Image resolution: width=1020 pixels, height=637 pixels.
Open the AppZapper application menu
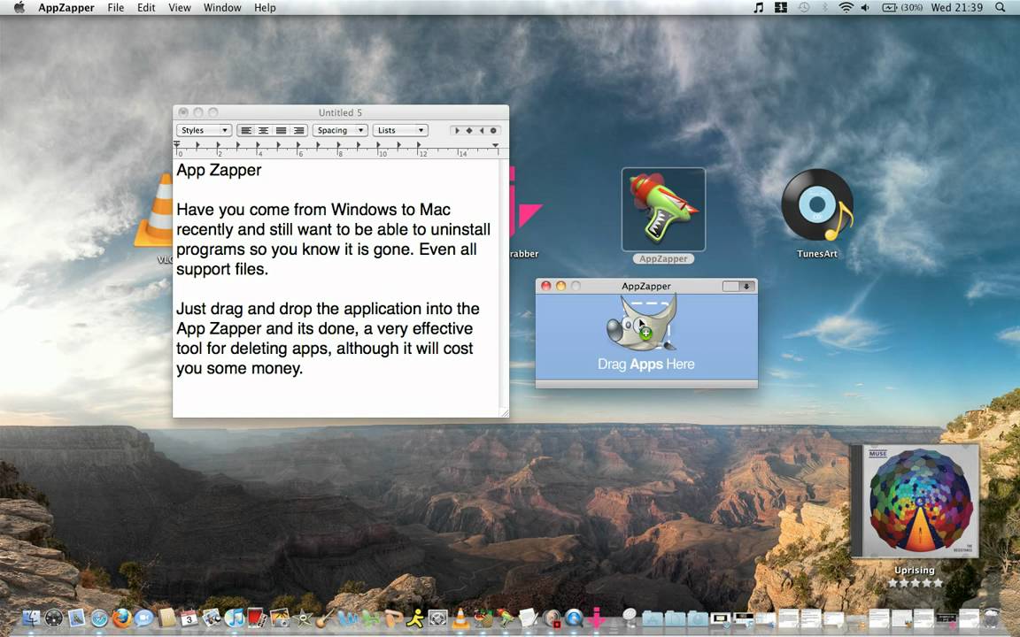pos(66,8)
